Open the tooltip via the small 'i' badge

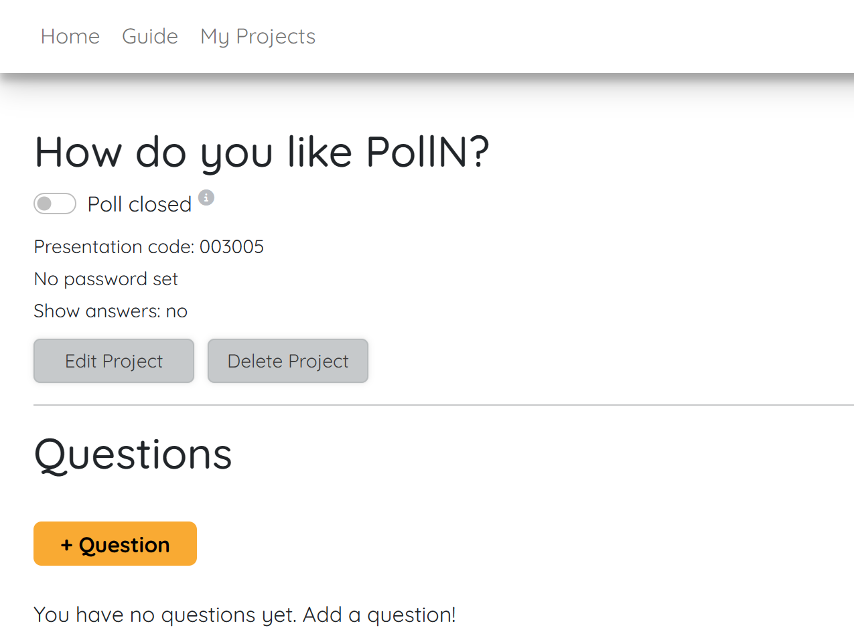pos(206,197)
